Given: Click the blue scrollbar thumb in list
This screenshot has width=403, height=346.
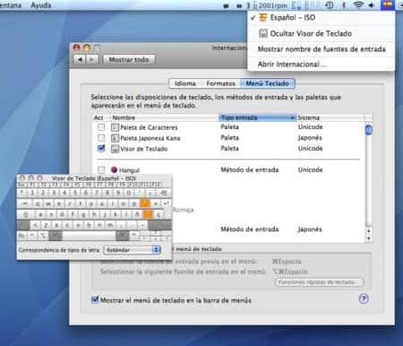Looking at the screenshot, I should 369,130.
